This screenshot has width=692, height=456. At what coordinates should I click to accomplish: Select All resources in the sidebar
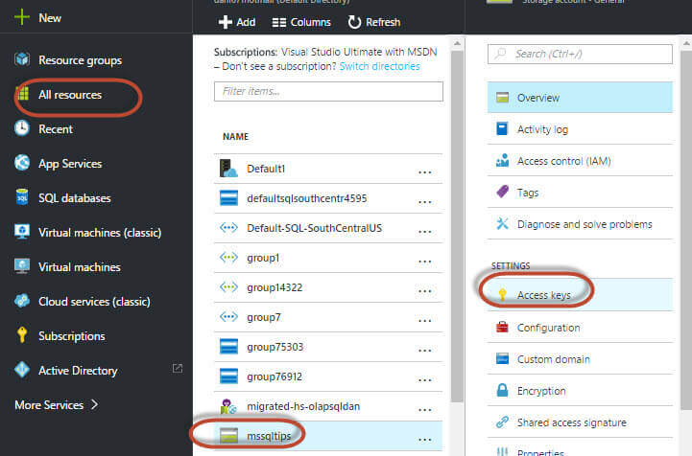(70, 95)
